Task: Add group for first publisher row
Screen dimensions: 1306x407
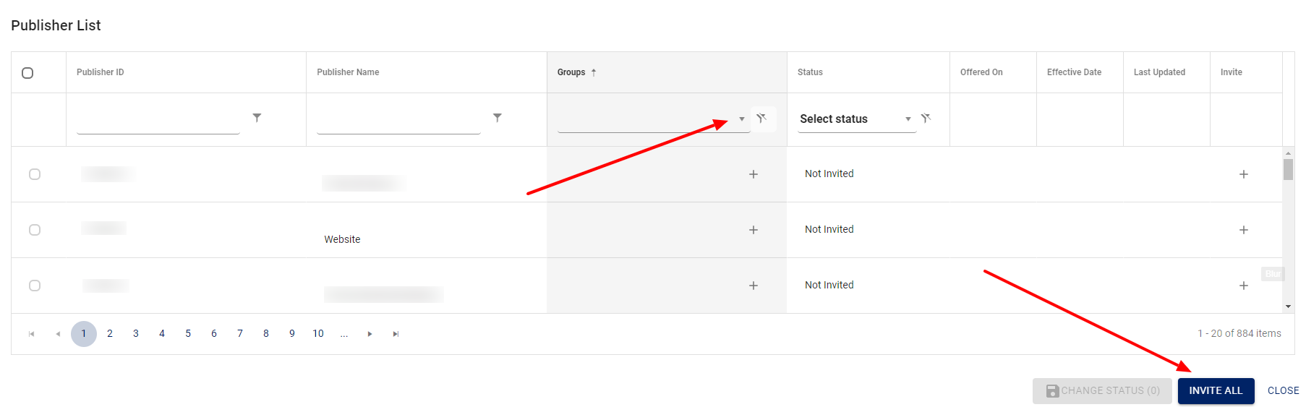Action: pyautogui.click(x=754, y=174)
